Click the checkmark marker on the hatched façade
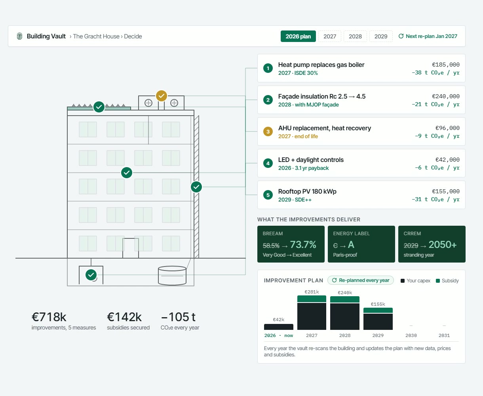Image resolution: width=483 pixels, height=396 pixels. (x=196, y=187)
